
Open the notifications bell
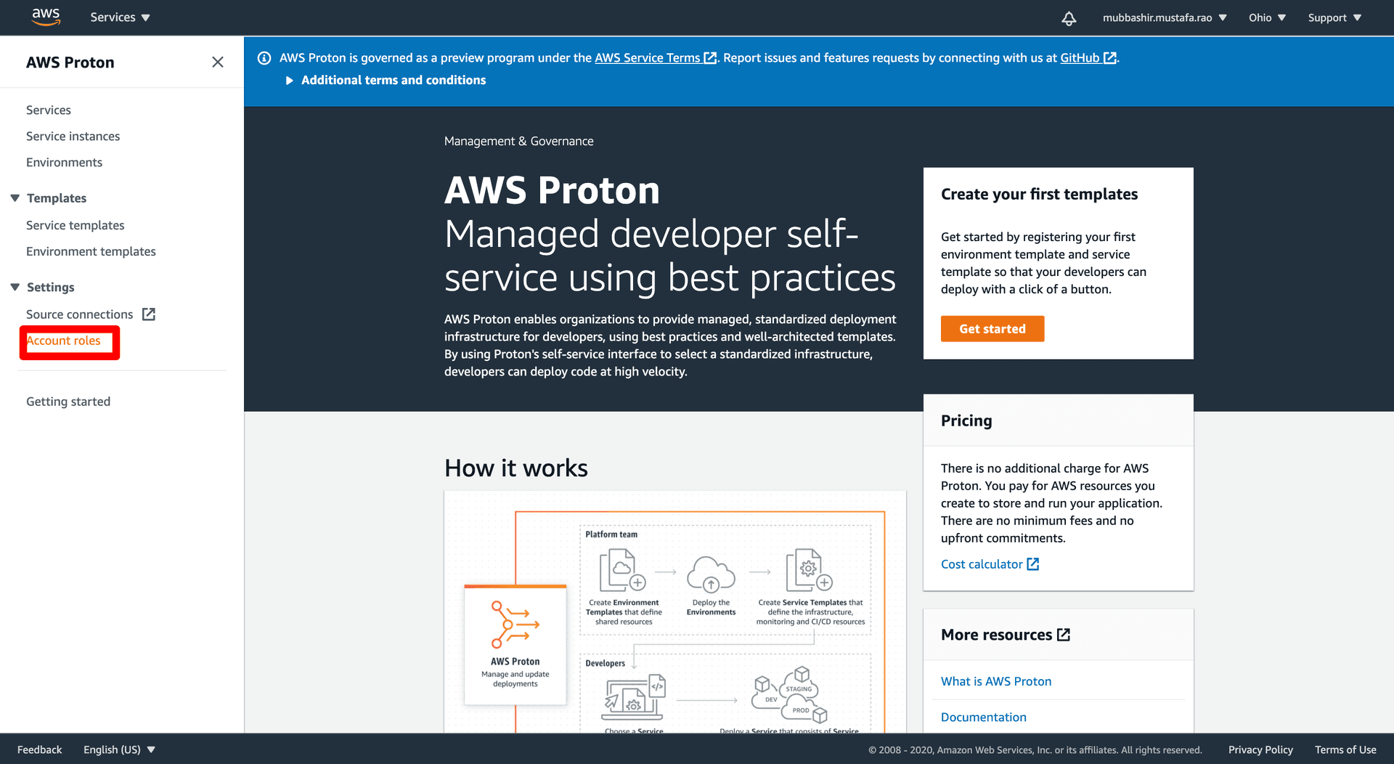pos(1069,18)
